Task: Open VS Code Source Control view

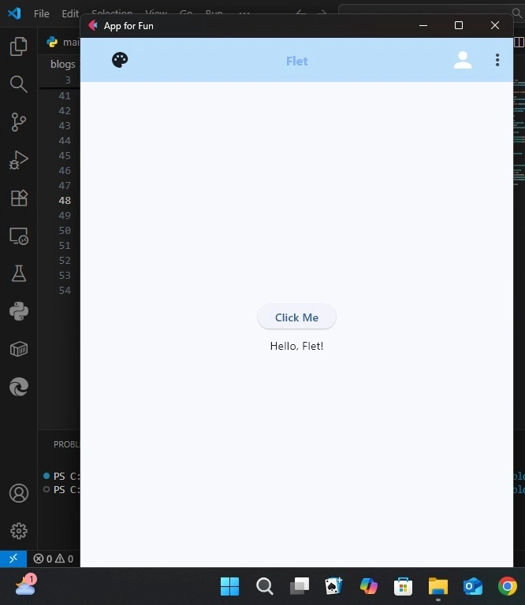Action: point(19,122)
